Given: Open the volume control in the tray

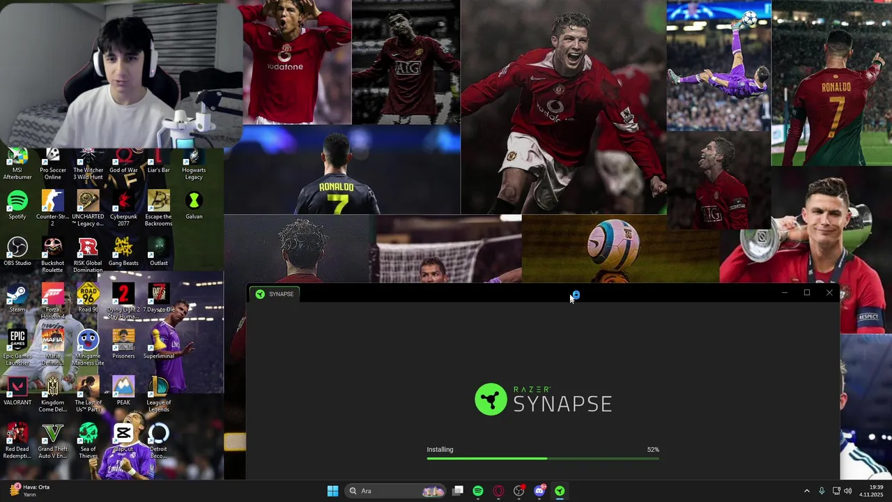Looking at the screenshot, I should click(848, 491).
